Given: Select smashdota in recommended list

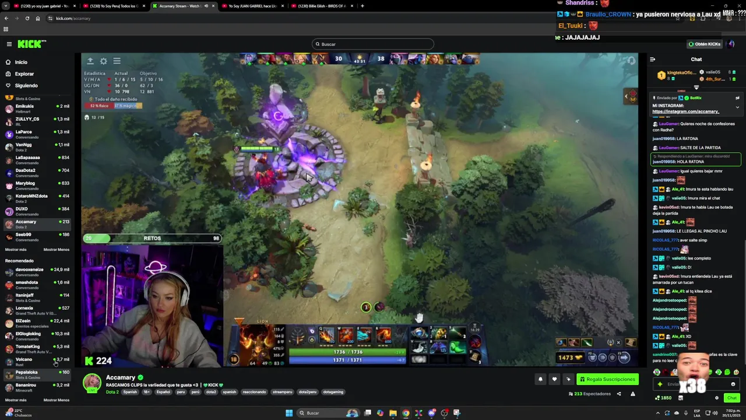Looking at the screenshot, I should [37, 285].
